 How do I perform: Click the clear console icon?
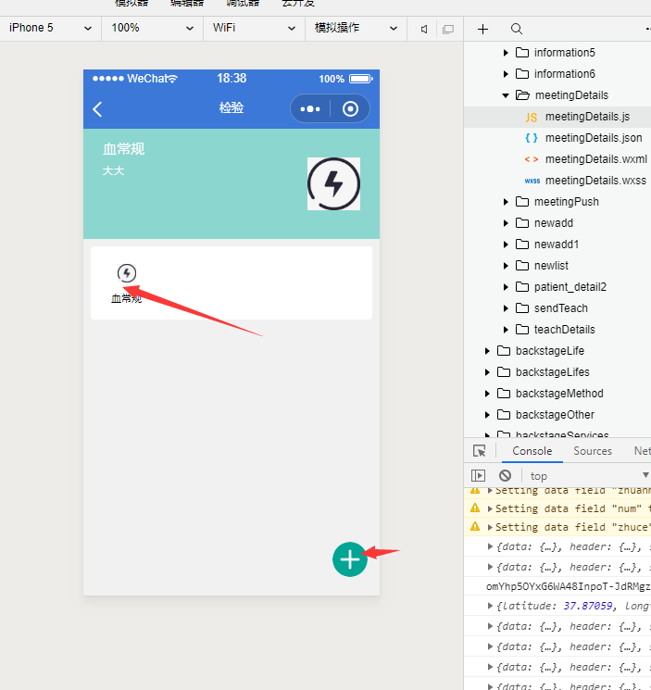(505, 476)
